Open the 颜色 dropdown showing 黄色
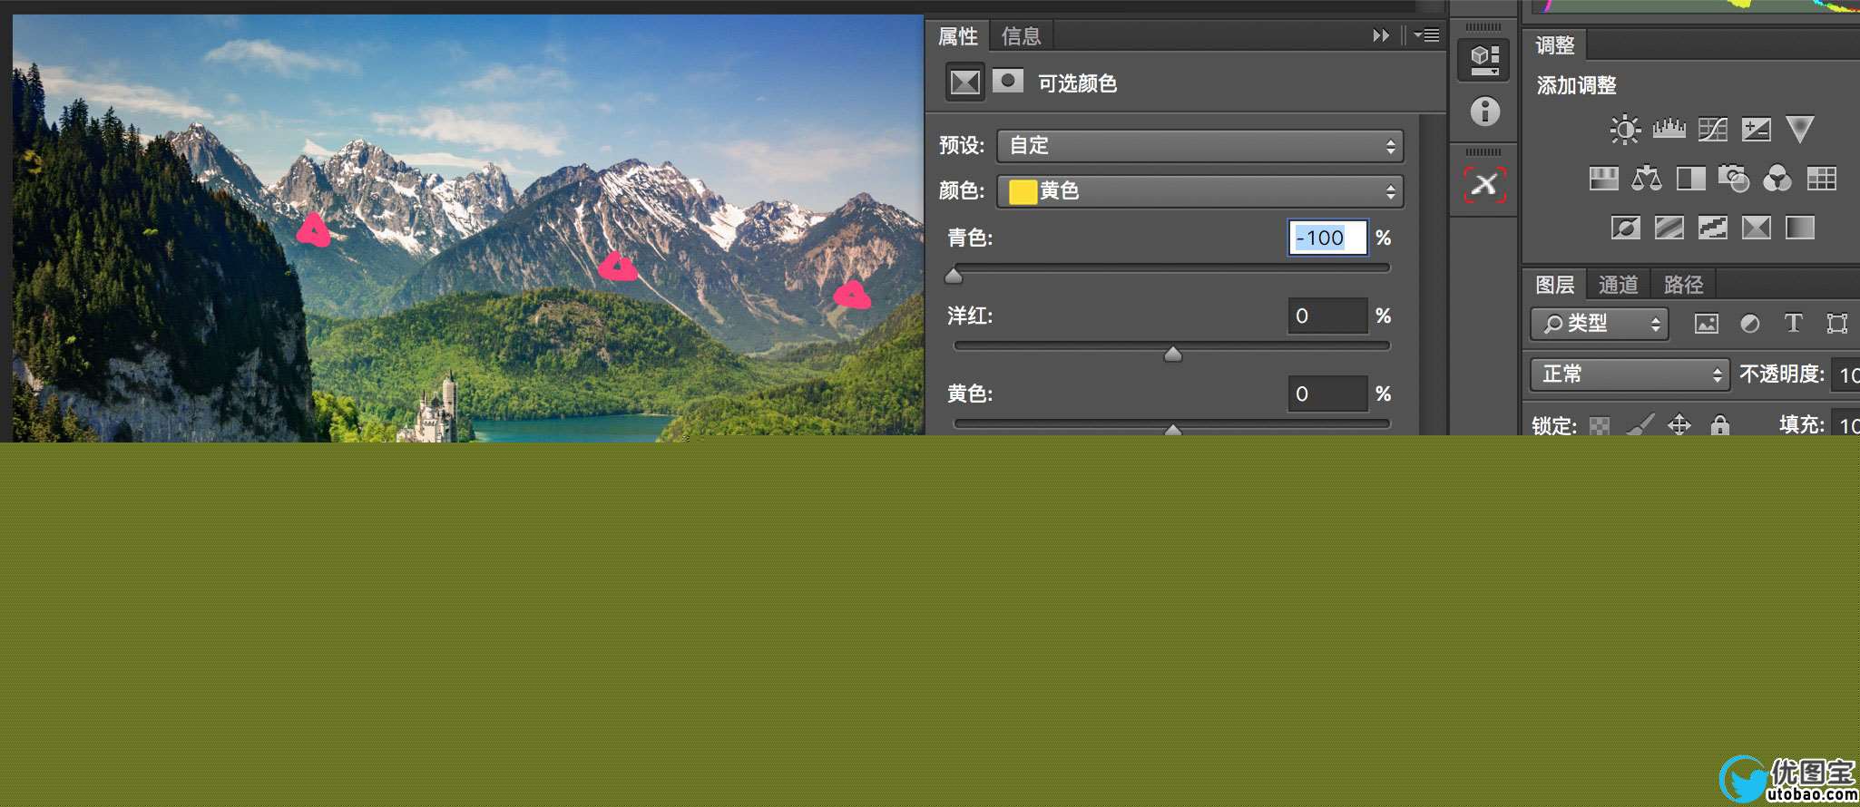 1199,191
